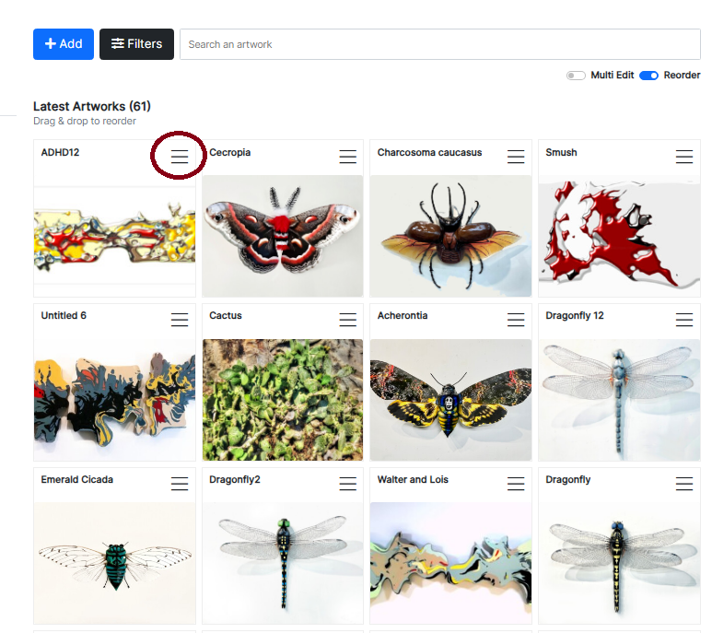
Task: Select the Acherontia reorder handle icon
Action: [x=516, y=320]
